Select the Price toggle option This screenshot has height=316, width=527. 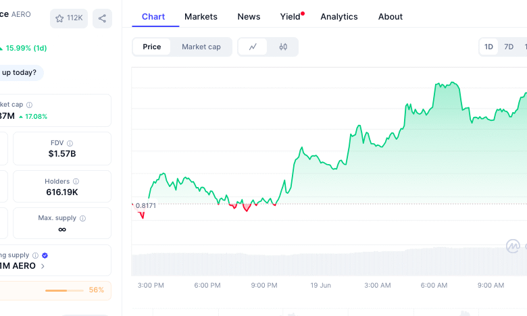pyautogui.click(x=152, y=47)
